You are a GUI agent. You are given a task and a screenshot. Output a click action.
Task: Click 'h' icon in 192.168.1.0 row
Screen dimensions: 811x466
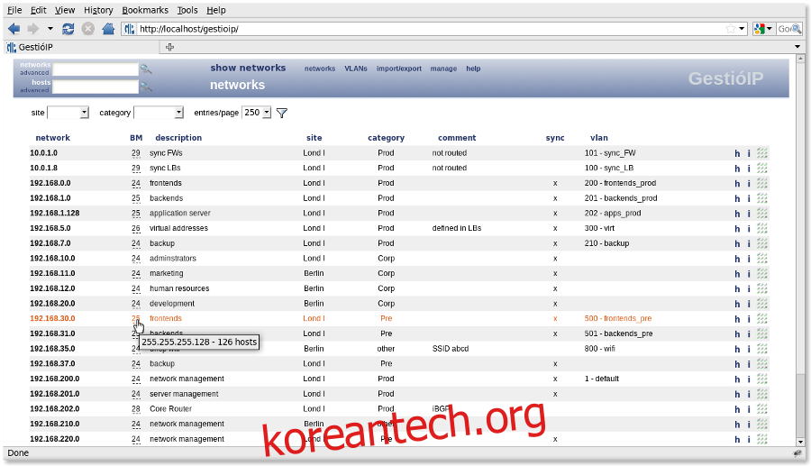click(x=737, y=198)
